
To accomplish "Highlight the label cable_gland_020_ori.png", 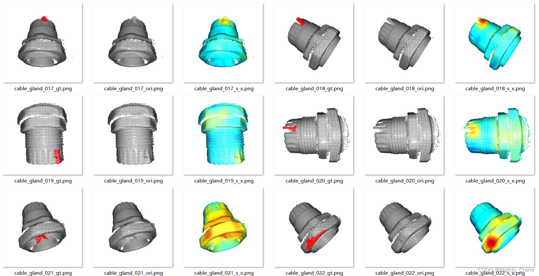I will click(405, 181).
